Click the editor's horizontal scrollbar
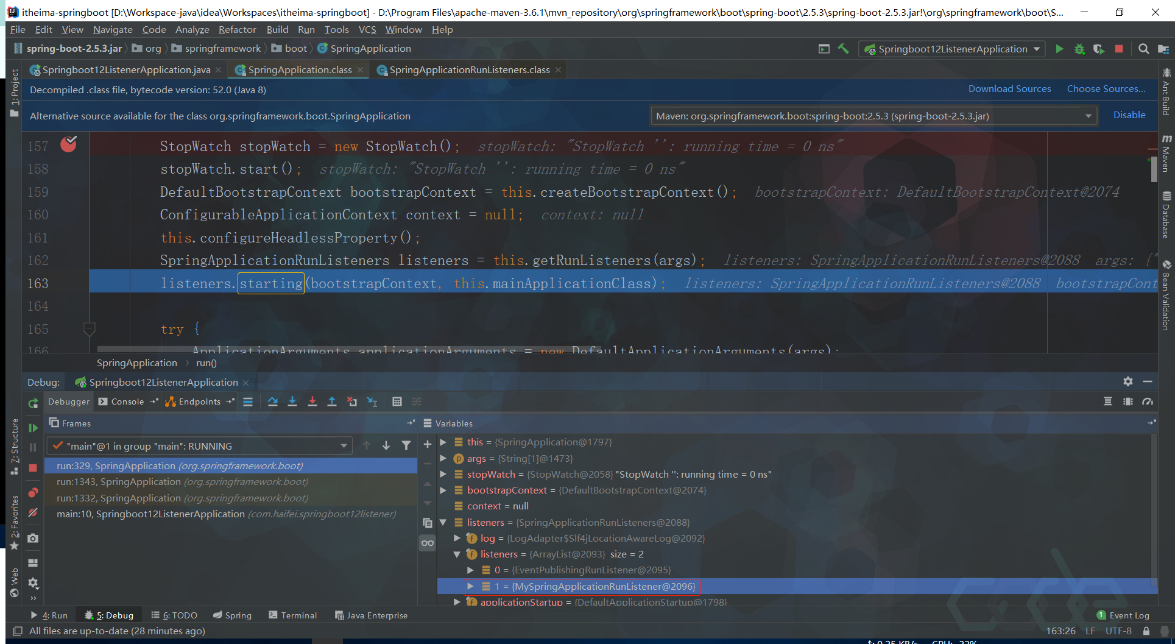Viewport: 1175px width, 644px height. 348,349
